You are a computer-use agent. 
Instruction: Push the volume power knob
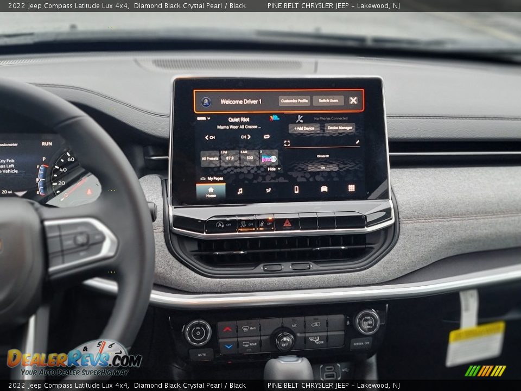tap(198, 333)
